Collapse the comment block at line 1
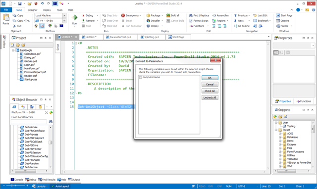 (x=76, y=43)
